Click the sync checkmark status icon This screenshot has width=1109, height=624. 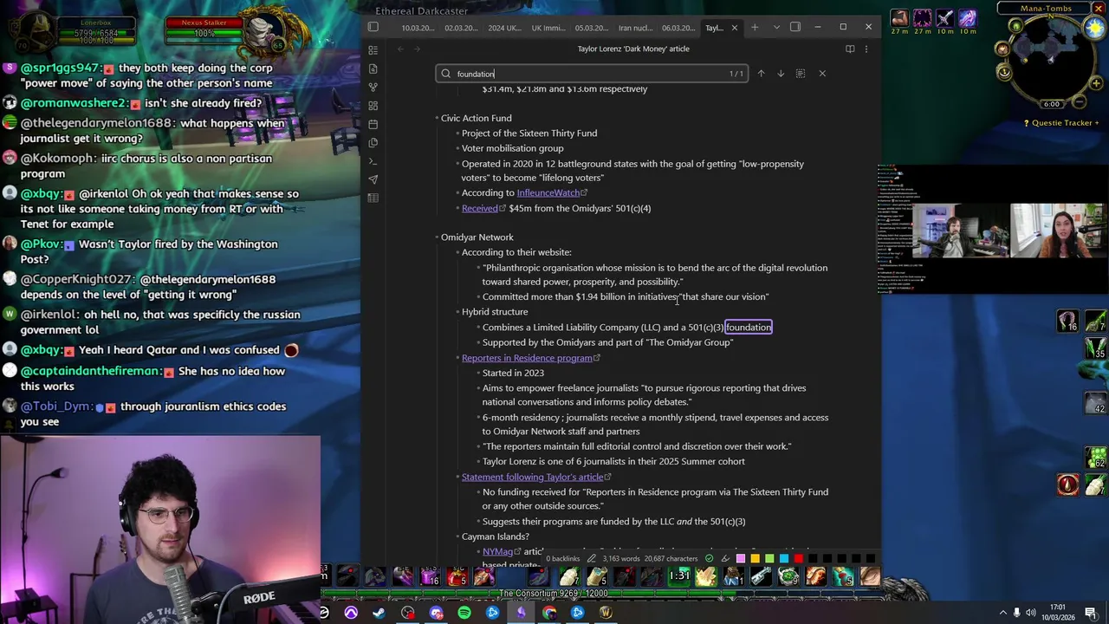point(709,559)
